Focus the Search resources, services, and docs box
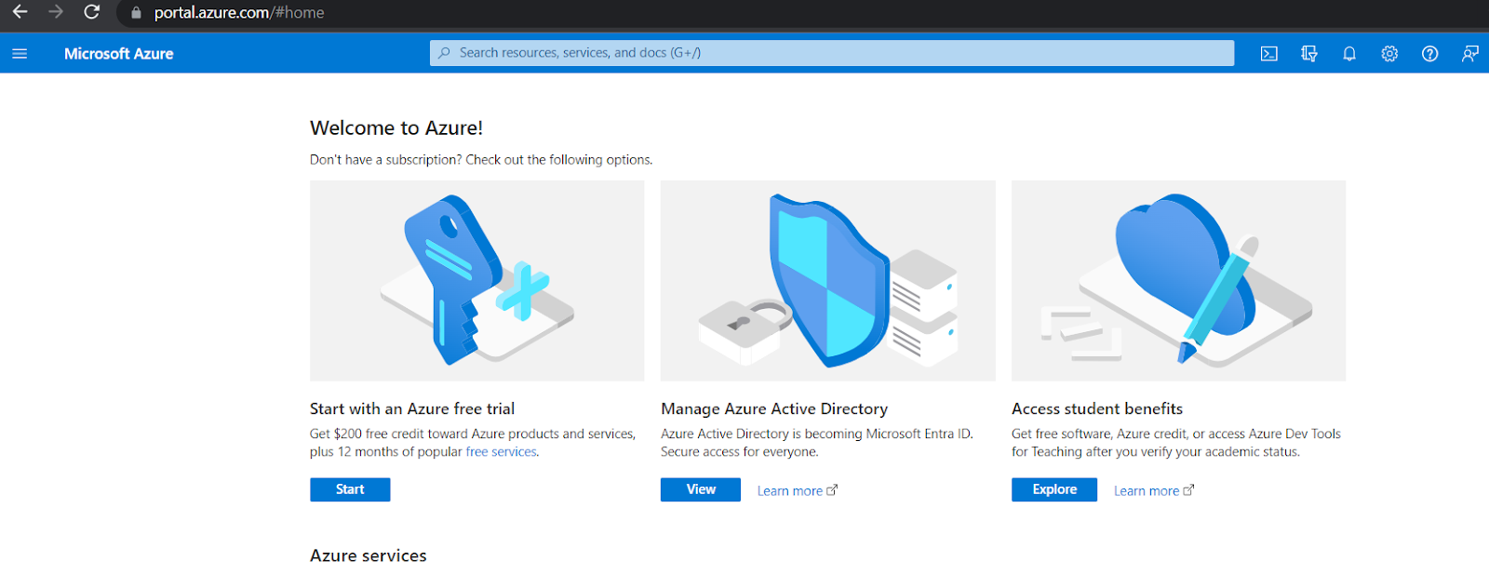 click(x=832, y=53)
